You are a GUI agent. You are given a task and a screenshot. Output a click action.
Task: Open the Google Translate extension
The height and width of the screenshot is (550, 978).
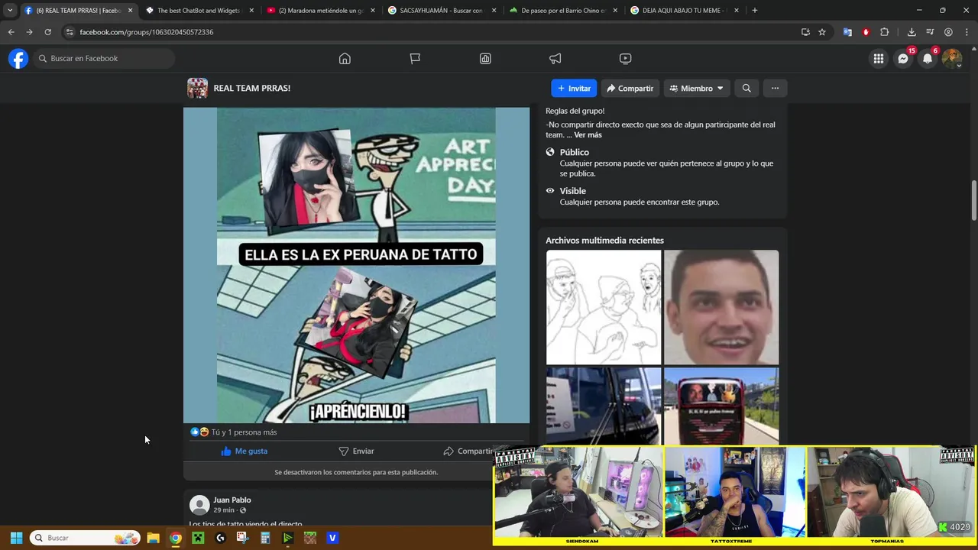click(x=847, y=32)
